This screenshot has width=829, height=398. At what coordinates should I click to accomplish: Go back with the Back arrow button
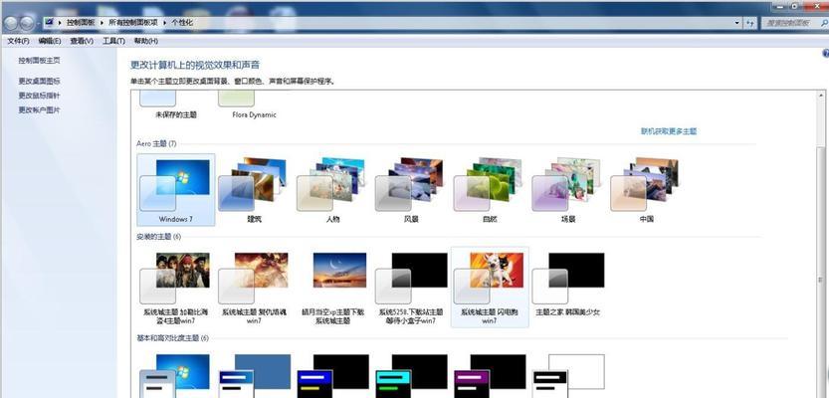(11, 23)
